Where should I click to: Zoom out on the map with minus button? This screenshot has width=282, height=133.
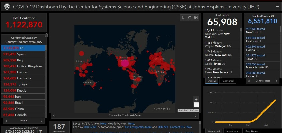pyautogui.click(x=196, y=105)
